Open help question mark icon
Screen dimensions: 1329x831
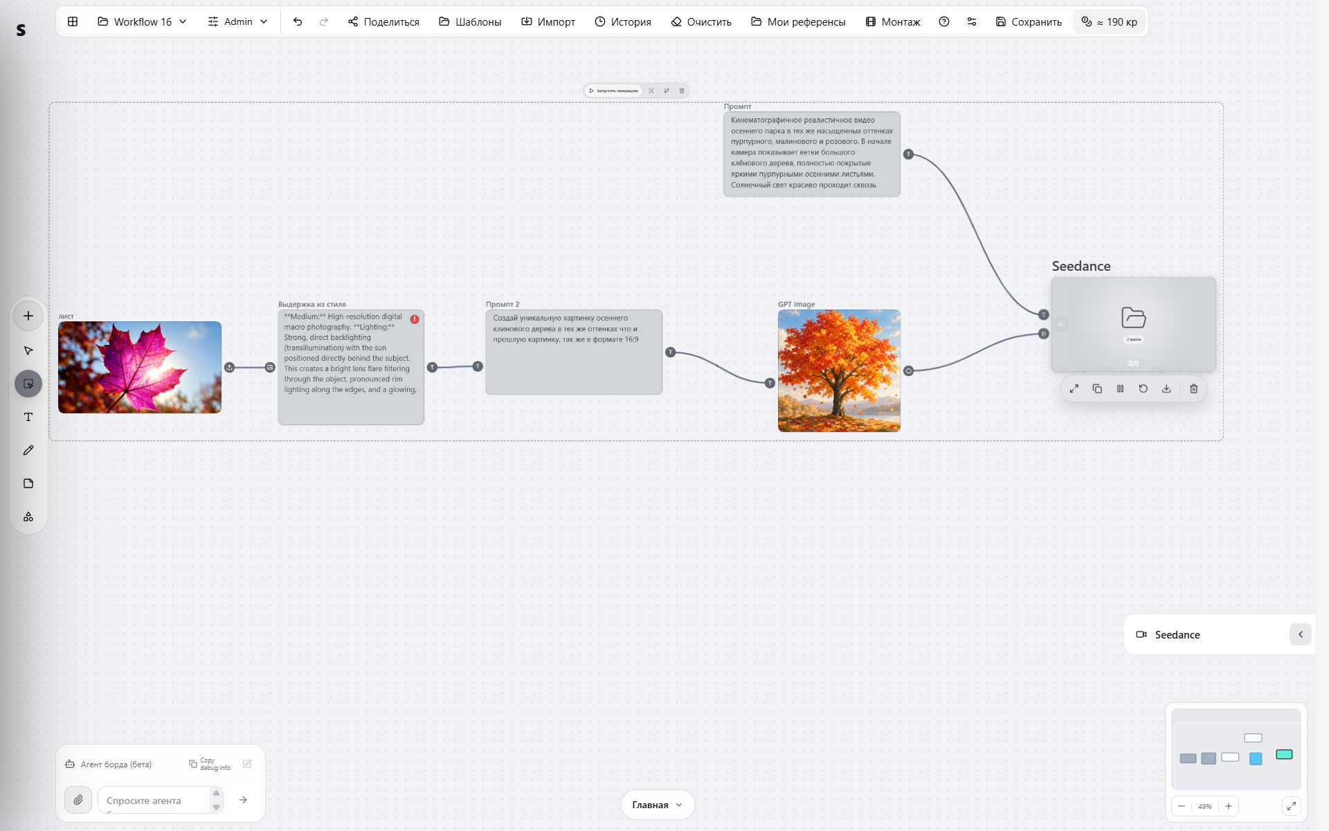944,21
